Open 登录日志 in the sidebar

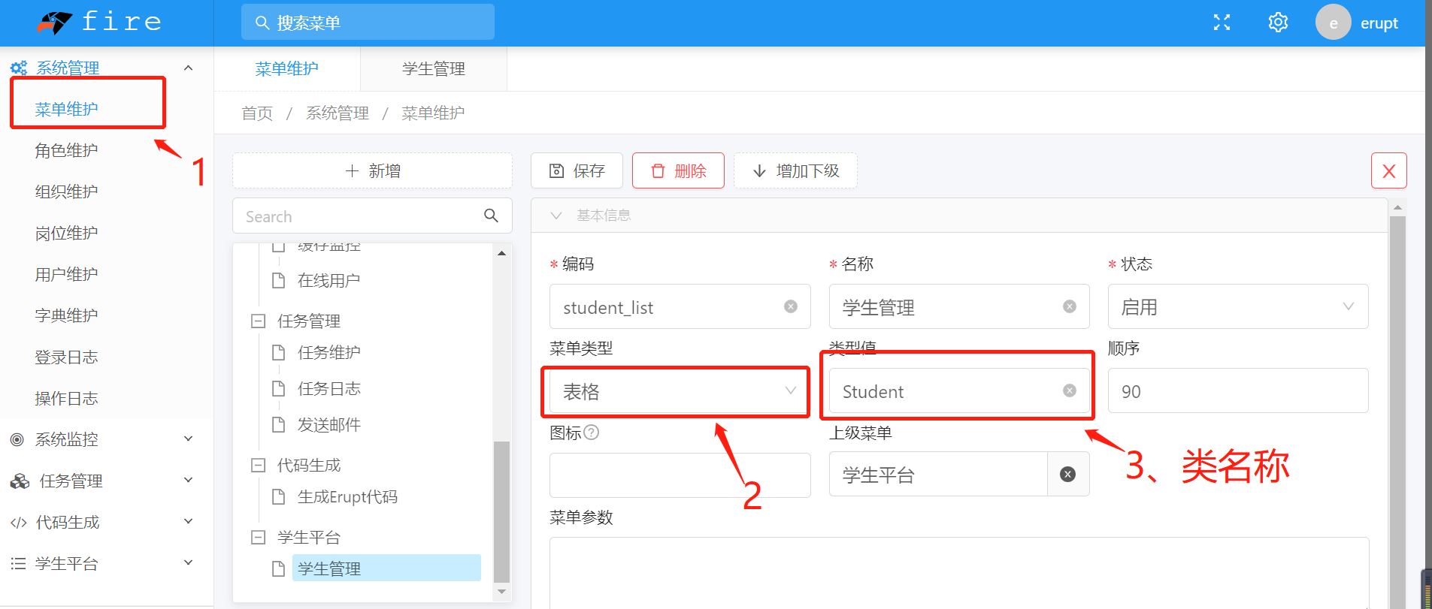pyautogui.click(x=66, y=357)
